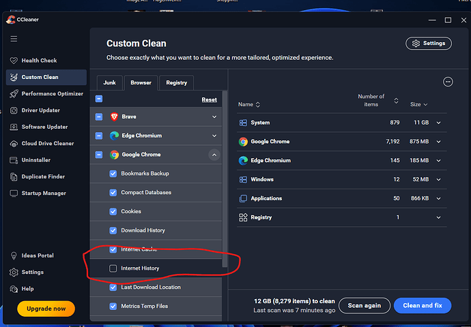Collapse the Google Chrome section
Viewport: 471px width, 327px height.
click(x=214, y=155)
